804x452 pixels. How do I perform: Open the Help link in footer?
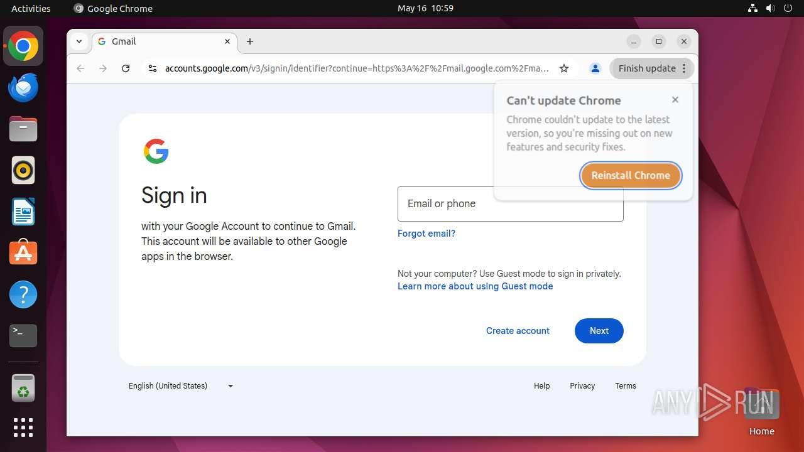coord(541,386)
